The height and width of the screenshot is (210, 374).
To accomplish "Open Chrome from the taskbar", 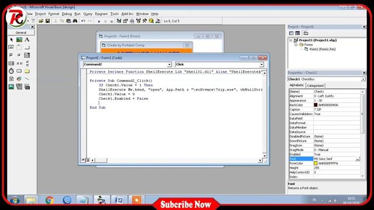I will pos(49,200).
